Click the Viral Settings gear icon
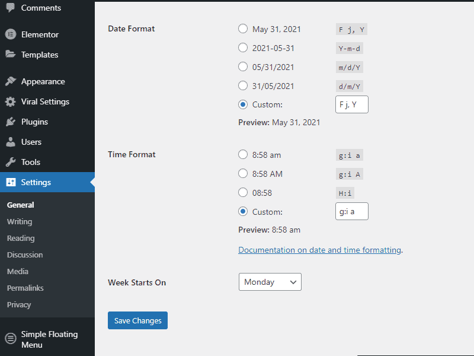474x356 pixels. pos(11,101)
